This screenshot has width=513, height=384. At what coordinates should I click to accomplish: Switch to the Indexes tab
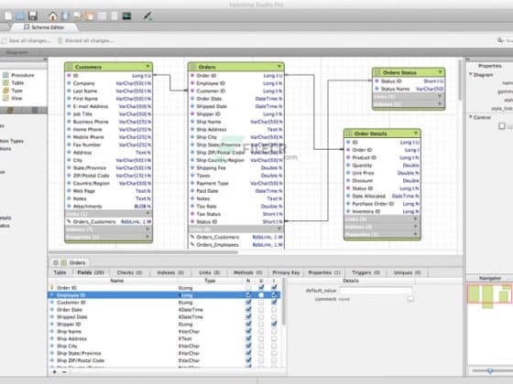pos(170,272)
